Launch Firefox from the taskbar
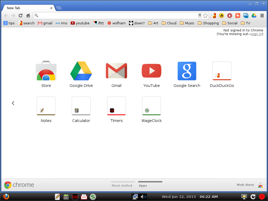This screenshot has width=268, height=201. point(6,197)
